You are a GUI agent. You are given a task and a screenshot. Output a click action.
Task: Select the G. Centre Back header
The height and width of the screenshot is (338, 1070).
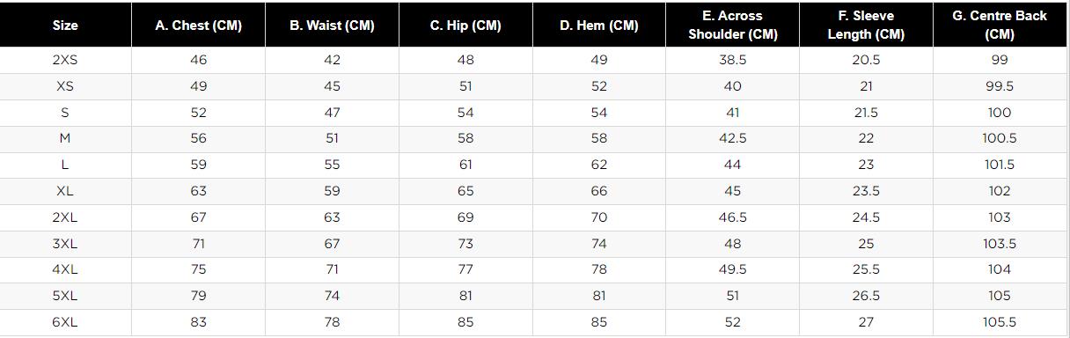coord(1000,26)
